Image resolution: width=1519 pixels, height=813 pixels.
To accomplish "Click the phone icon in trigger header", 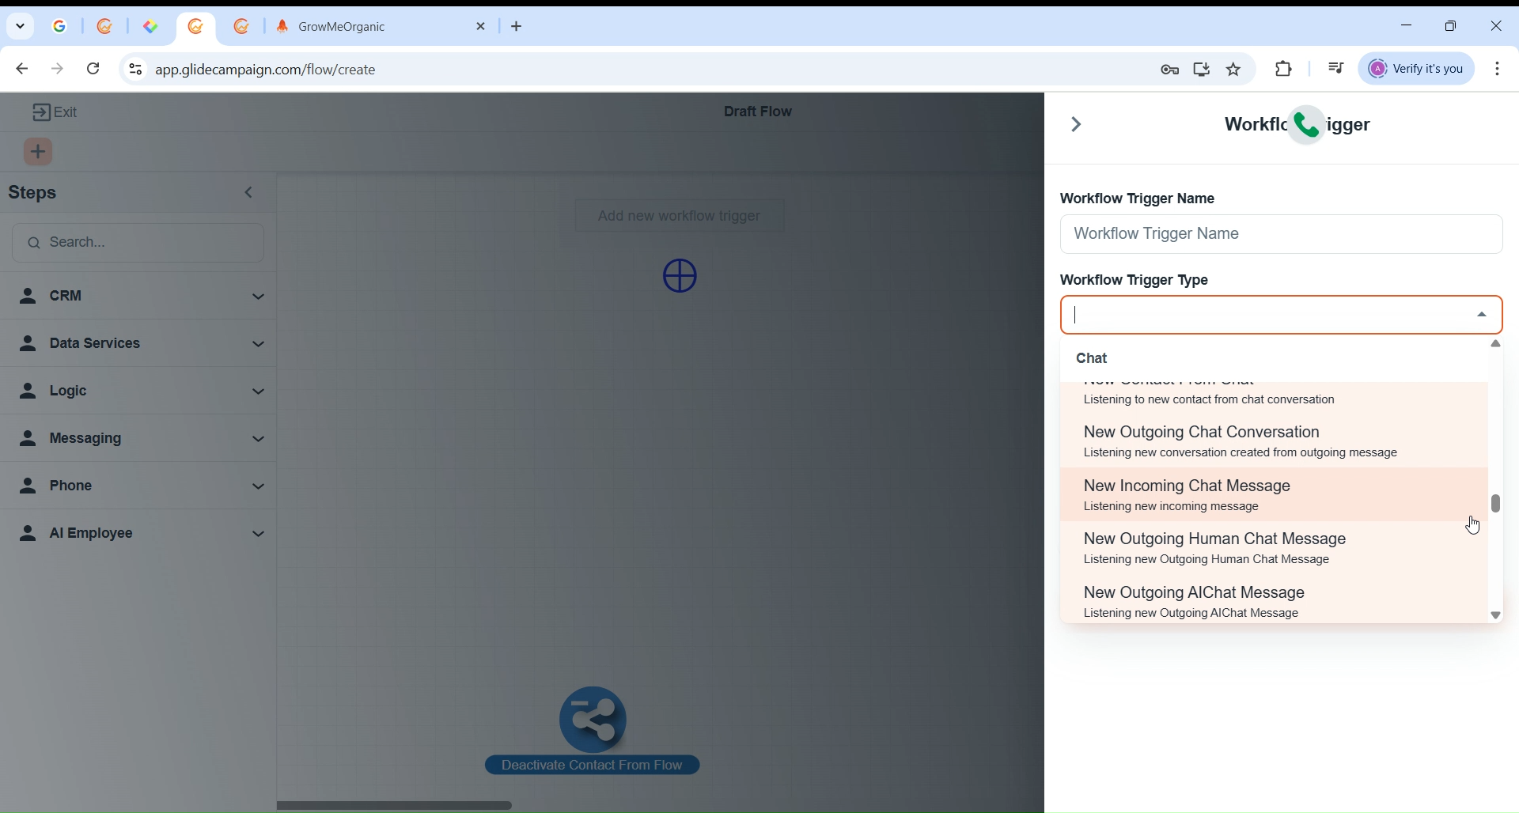I will pyautogui.click(x=1308, y=126).
